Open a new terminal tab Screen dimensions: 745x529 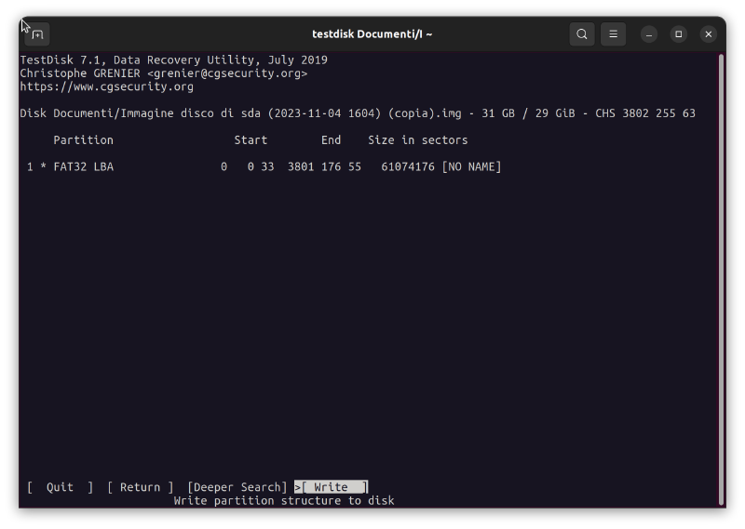(37, 34)
